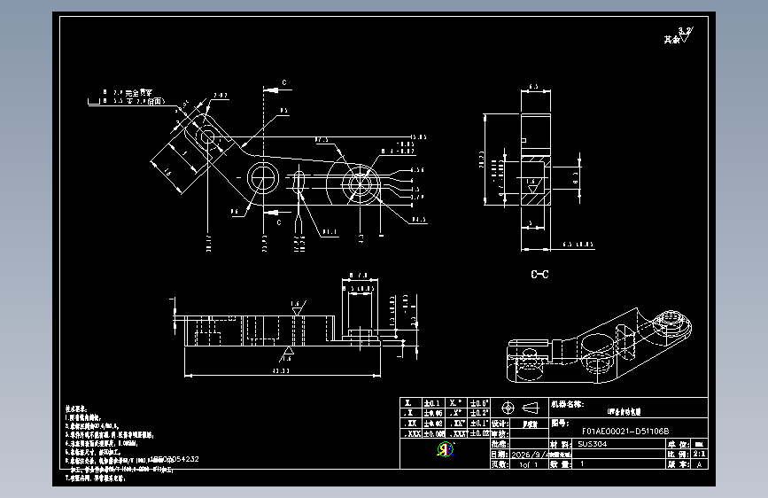768x498 pixels.
Task: Click the 审核 label
Action: tap(500, 434)
